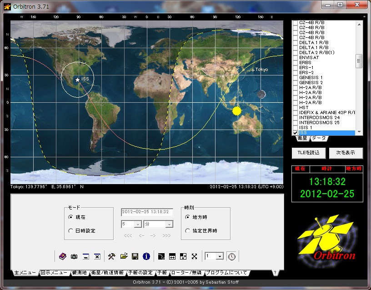
Task: Click the panel resize arrows icon
Action: (x=183, y=256)
